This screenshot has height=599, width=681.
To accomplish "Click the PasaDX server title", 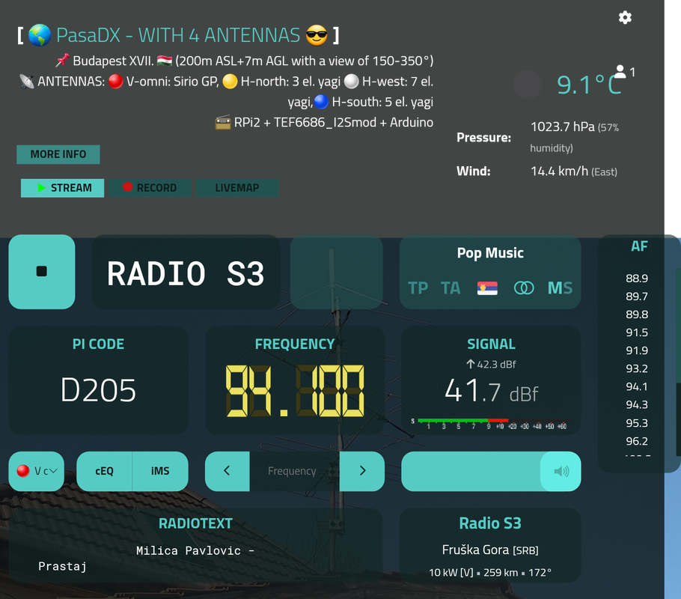I will 178,35.
